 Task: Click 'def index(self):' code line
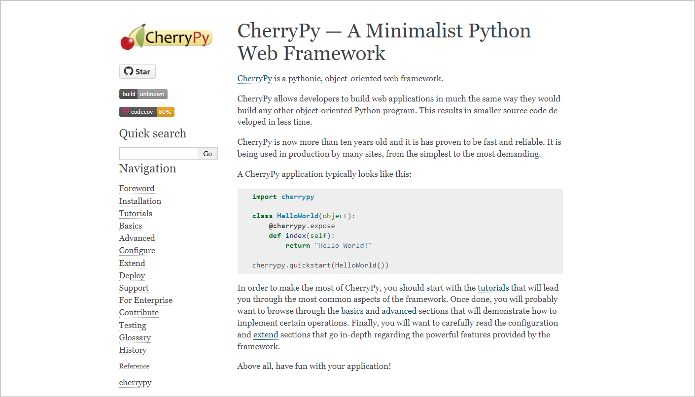(302, 235)
